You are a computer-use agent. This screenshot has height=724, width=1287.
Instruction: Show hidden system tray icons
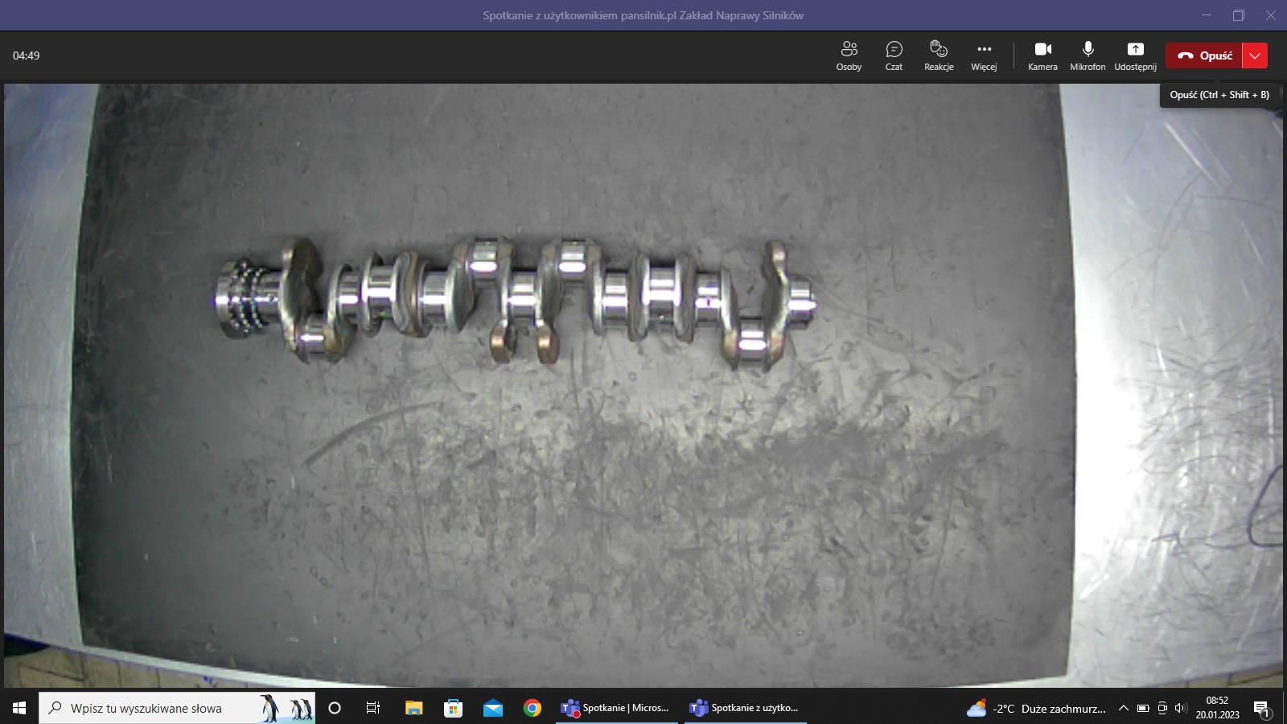[1124, 708]
